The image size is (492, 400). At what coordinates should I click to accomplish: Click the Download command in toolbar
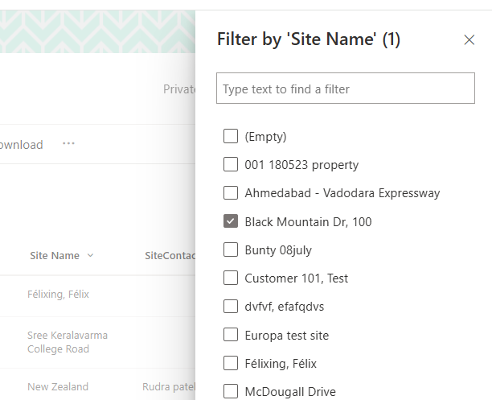21,145
